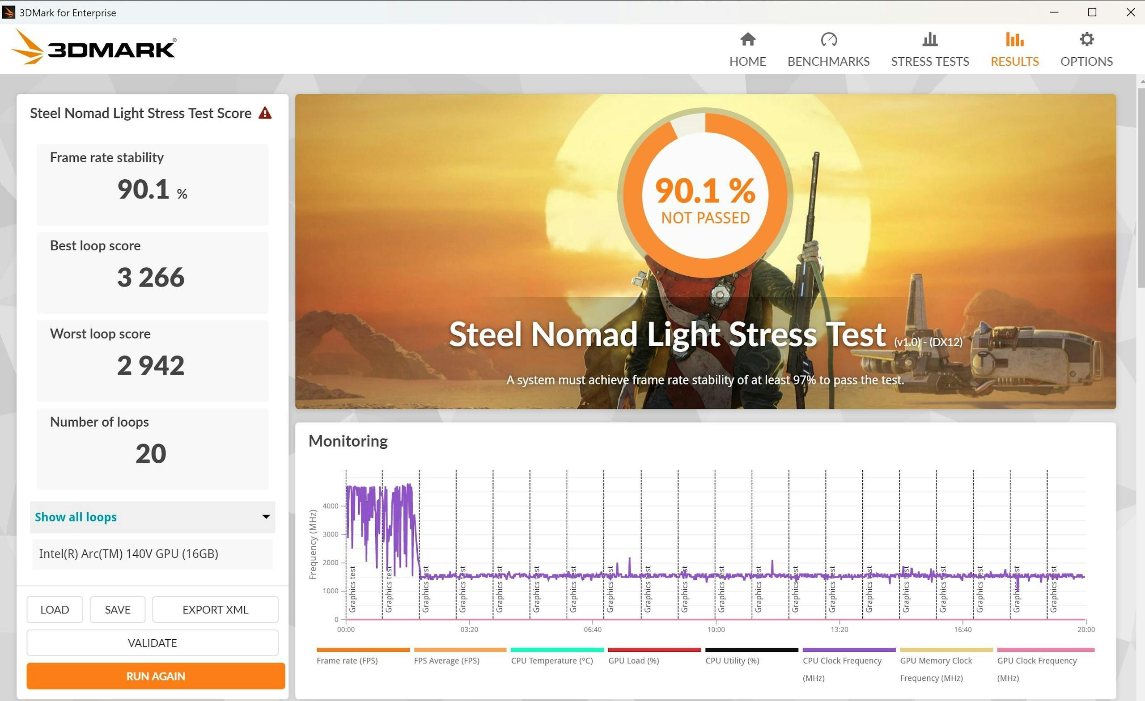Click the teal CPU Temperature color bar
This screenshot has width=1145, height=701.
[x=557, y=650]
